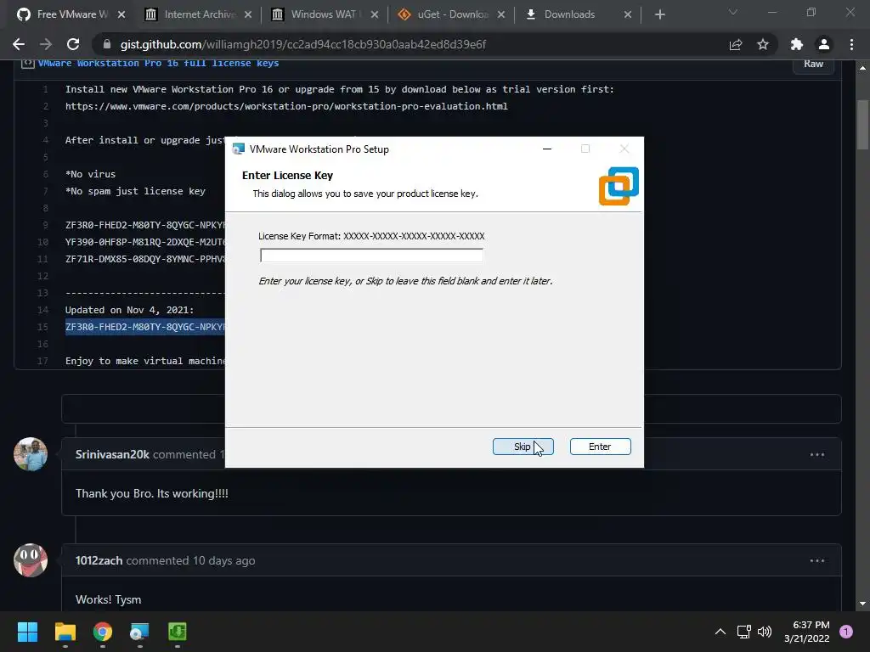The width and height of the screenshot is (870, 652).
Task: Open 1012zach profile link
Action: [99, 560]
